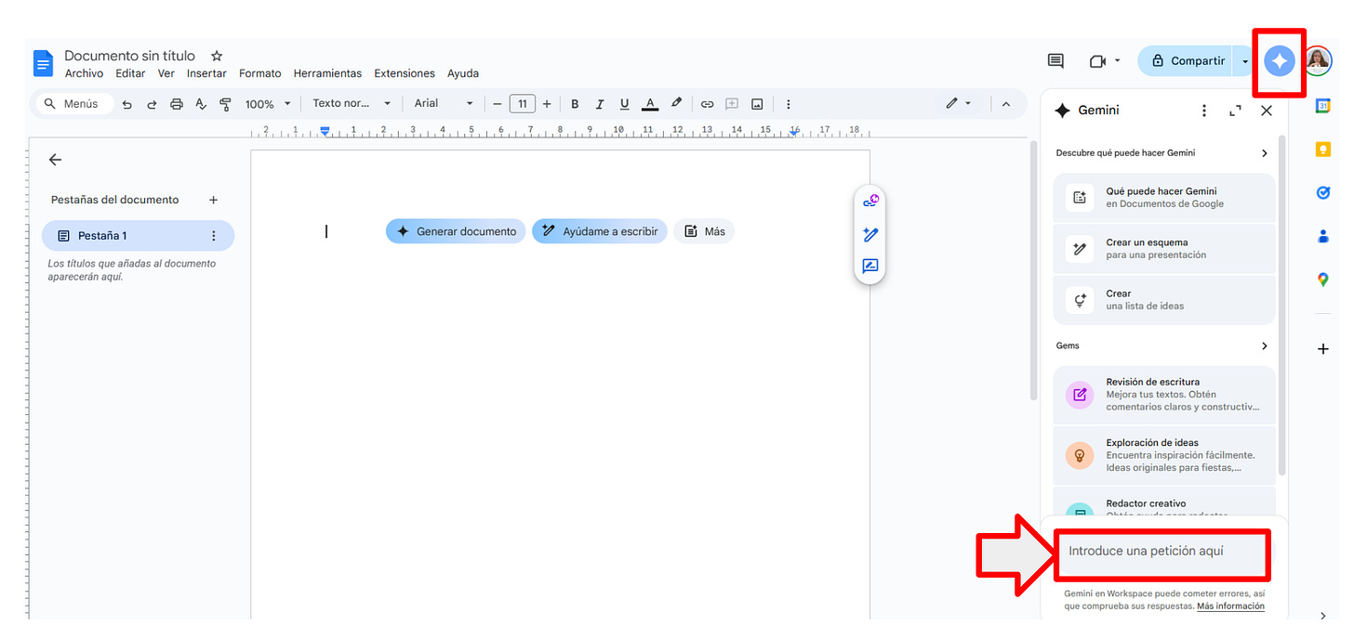Screen dimensions: 1354x625
Task: Select Qué puede hacer Gemini card
Action: point(1164,198)
